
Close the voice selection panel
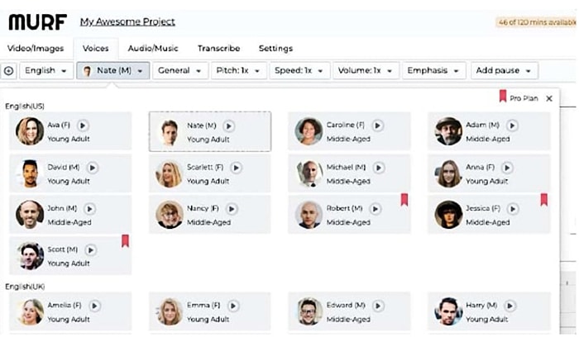pos(549,98)
